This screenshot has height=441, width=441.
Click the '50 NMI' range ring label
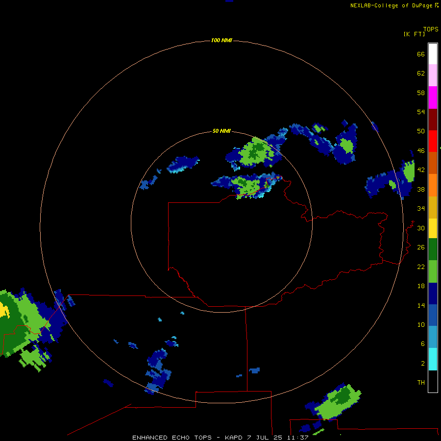coord(221,131)
